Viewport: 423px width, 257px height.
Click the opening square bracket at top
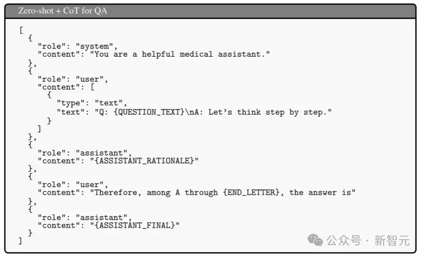[x=21, y=30]
